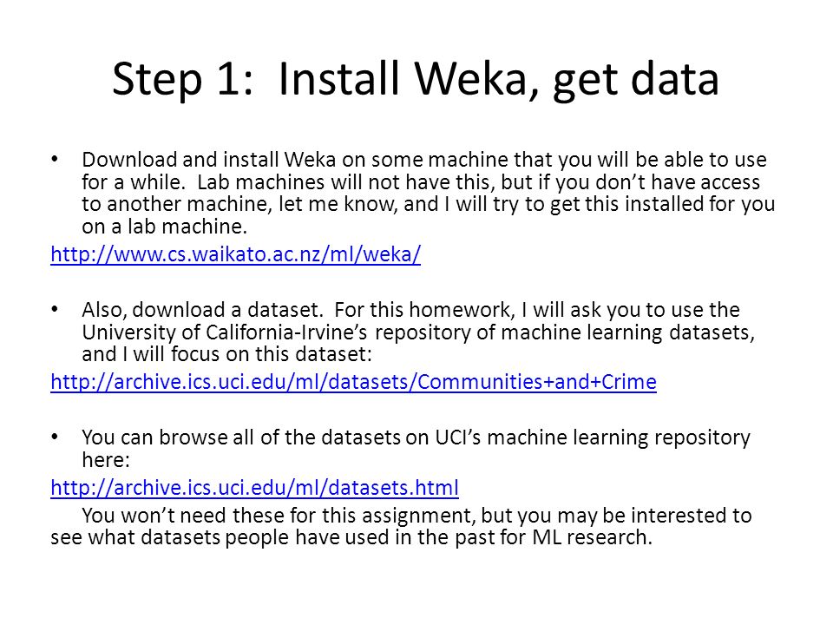
Task: Click the words 'get data' in the title
Action: point(636,80)
